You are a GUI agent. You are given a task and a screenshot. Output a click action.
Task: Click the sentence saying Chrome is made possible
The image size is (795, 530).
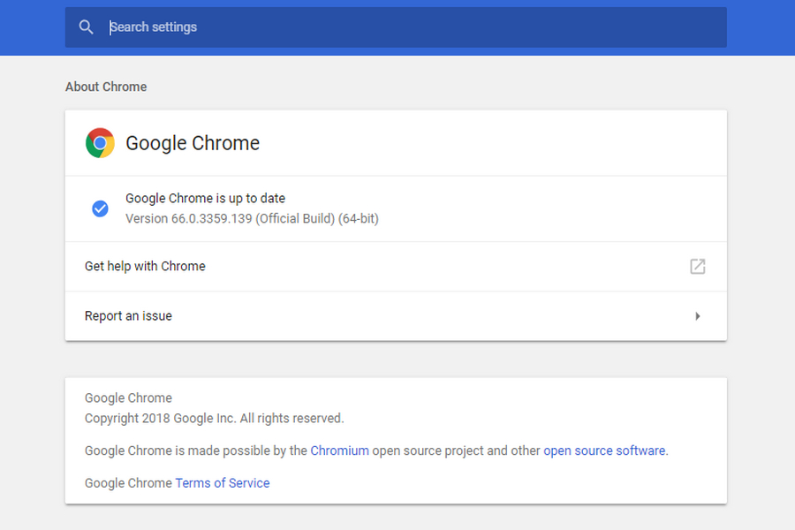pyautogui.click(x=376, y=450)
